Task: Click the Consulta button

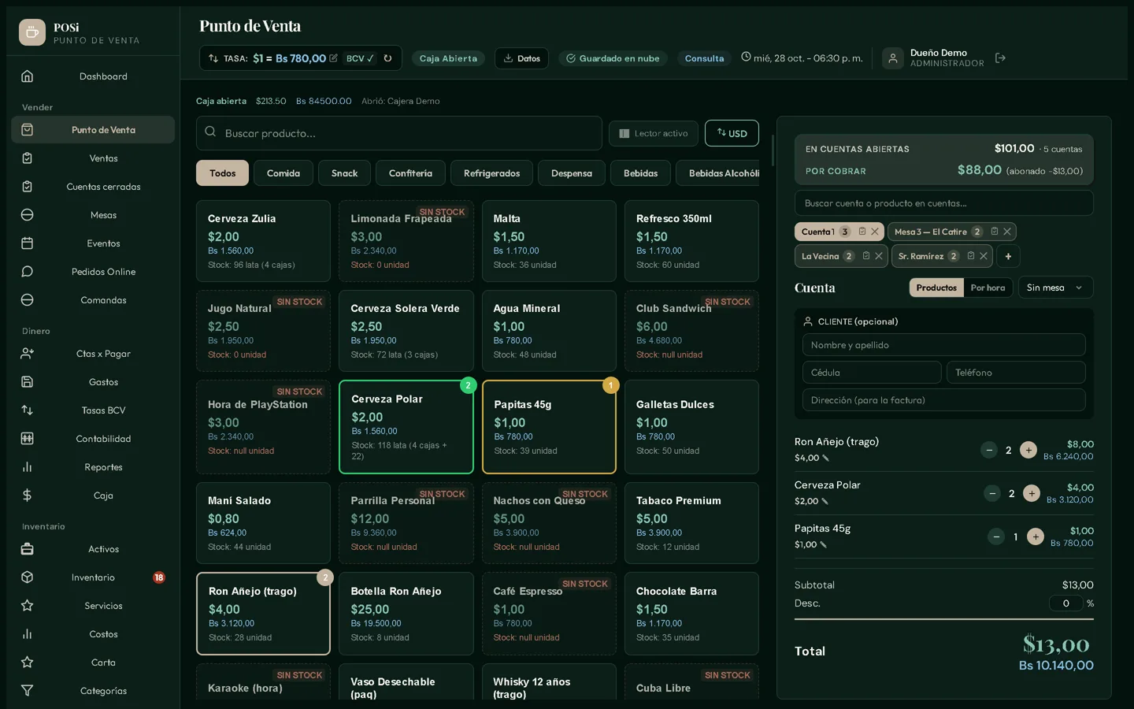Action: coord(704,58)
